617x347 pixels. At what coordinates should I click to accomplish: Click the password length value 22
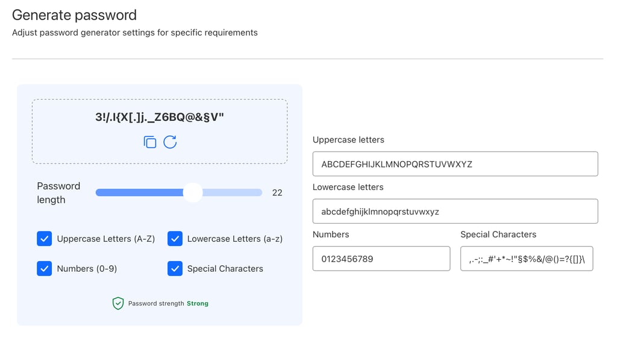[x=277, y=192]
